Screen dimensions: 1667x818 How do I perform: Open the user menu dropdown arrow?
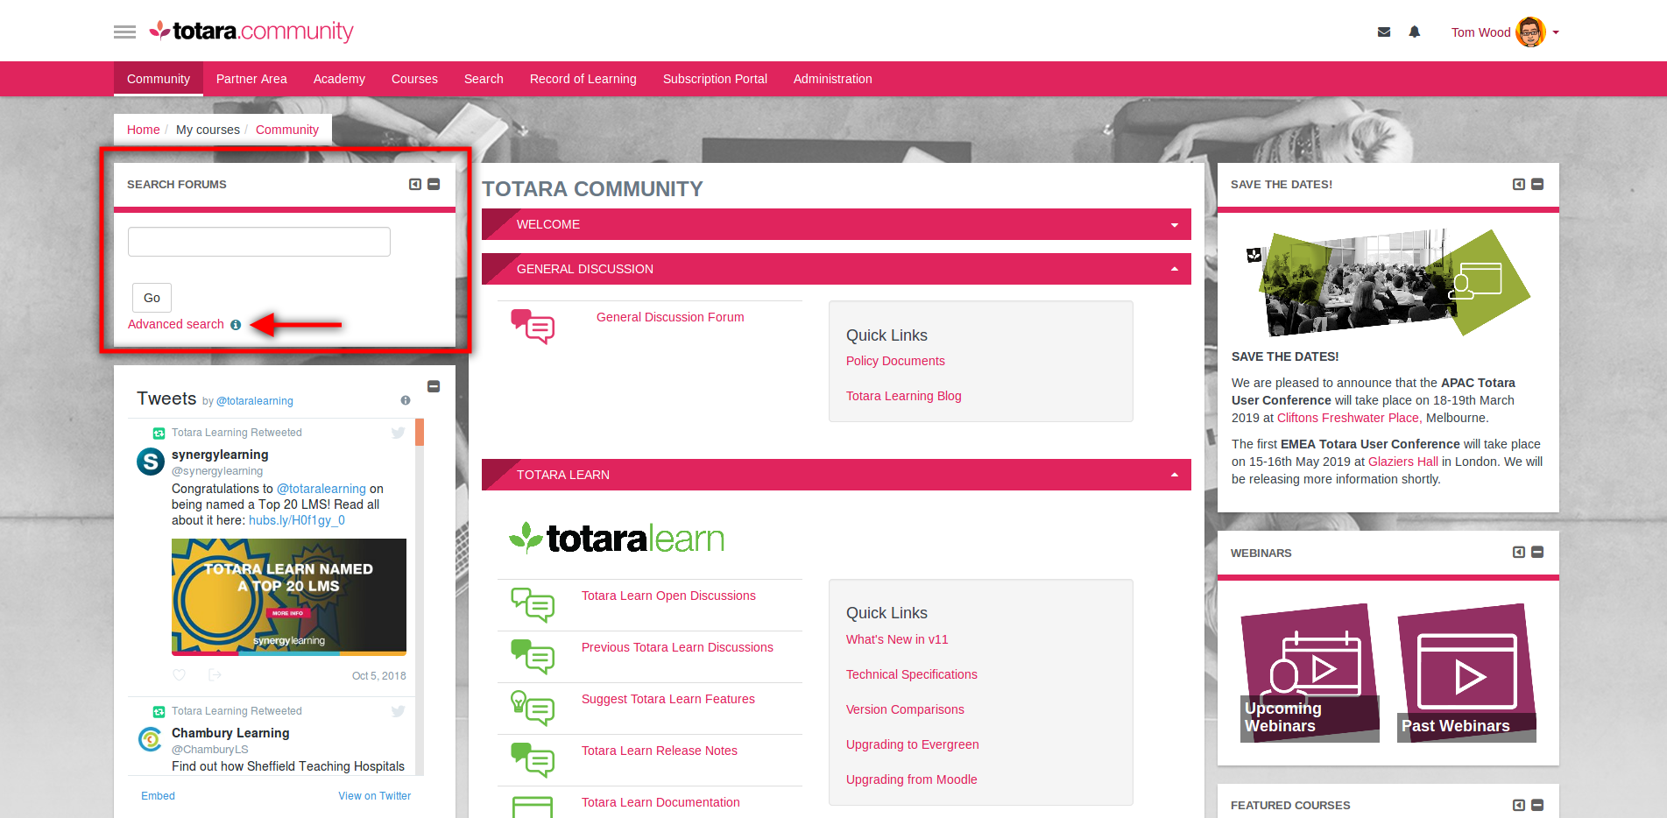pos(1556,32)
